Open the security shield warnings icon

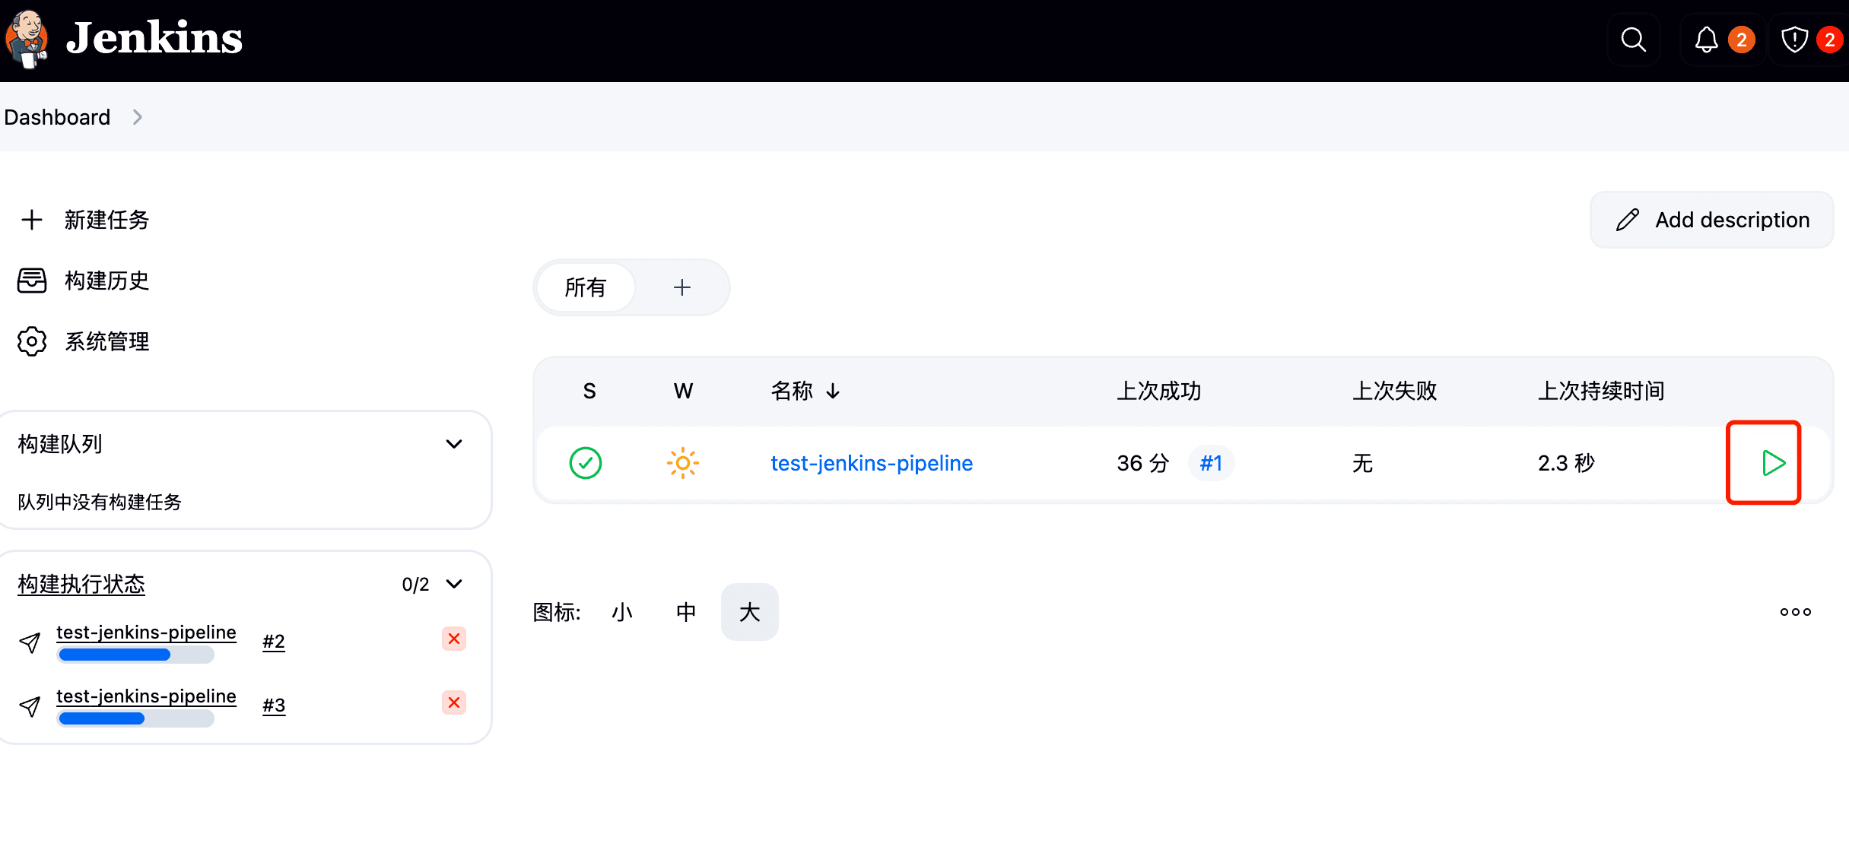(x=1794, y=40)
